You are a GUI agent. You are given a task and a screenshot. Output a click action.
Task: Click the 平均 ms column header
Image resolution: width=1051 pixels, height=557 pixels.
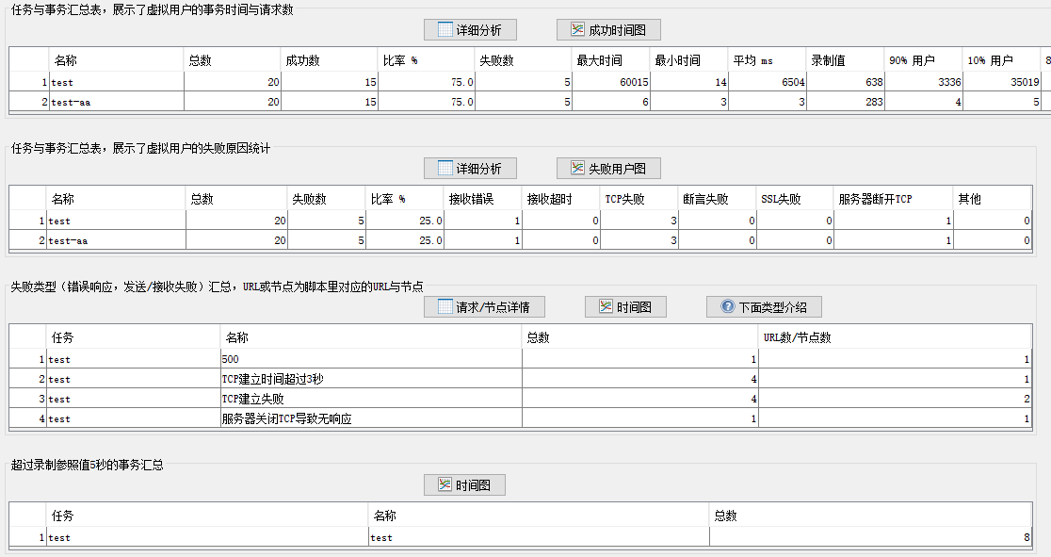(x=752, y=60)
